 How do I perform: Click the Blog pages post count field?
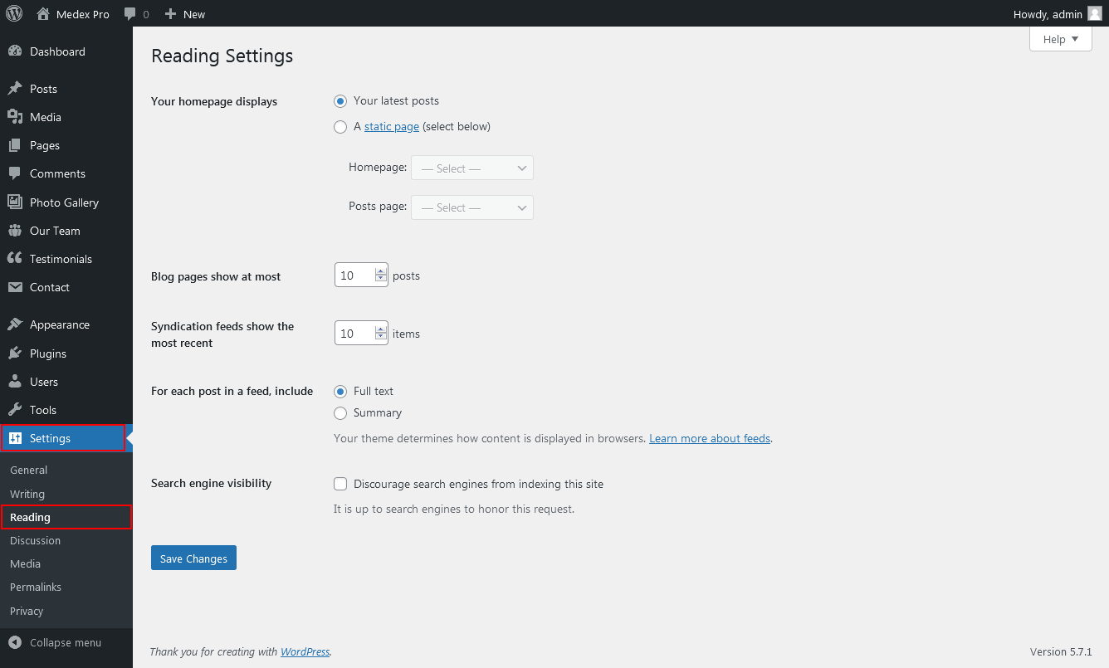(354, 275)
